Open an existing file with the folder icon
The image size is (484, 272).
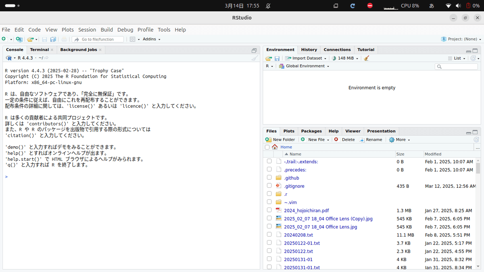point(30,39)
